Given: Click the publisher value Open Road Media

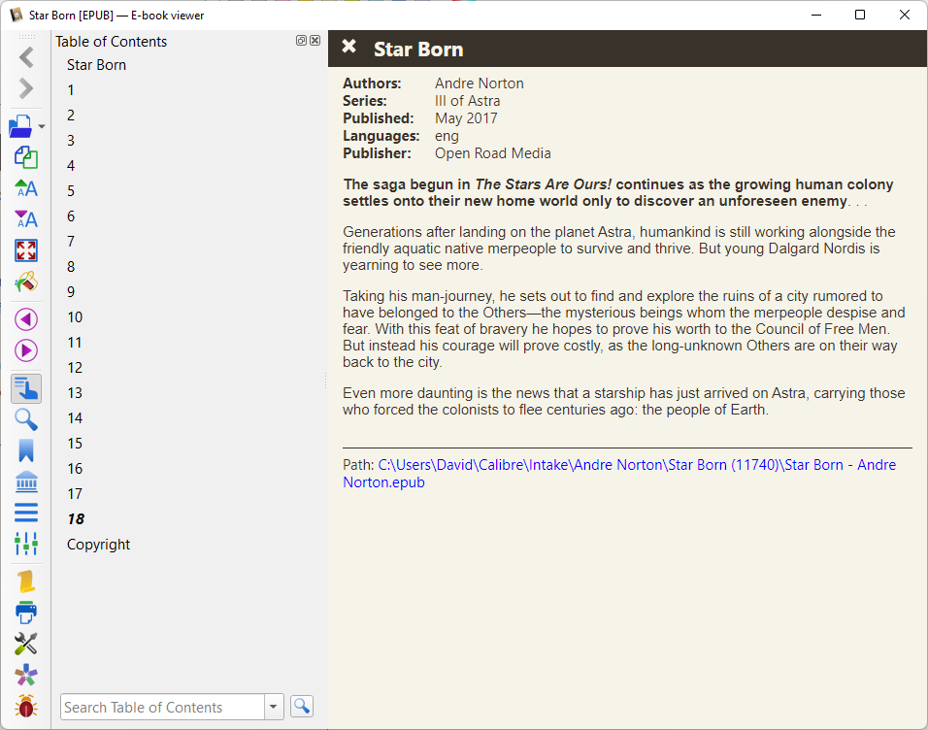Looking at the screenshot, I should click(x=493, y=153).
